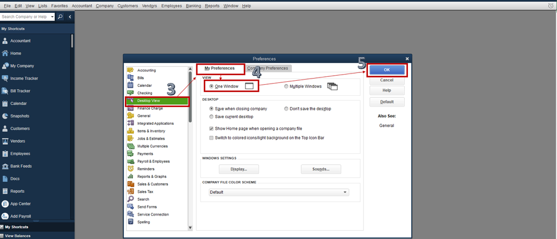This screenshot has height=239, width=557.
Task: Open Docs shortcut icon
Action: 5,179
